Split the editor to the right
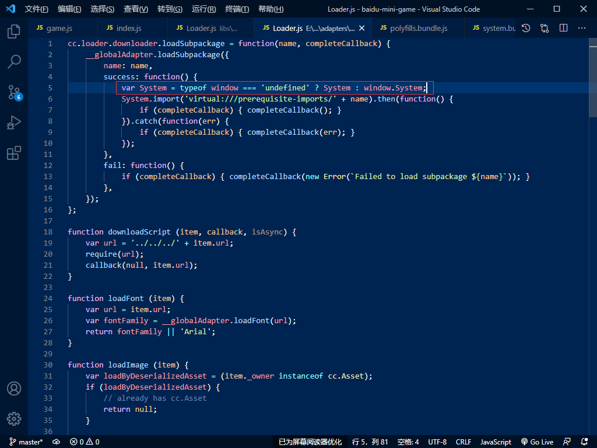Viewport: 597px width, 448px height. point(564,28)
